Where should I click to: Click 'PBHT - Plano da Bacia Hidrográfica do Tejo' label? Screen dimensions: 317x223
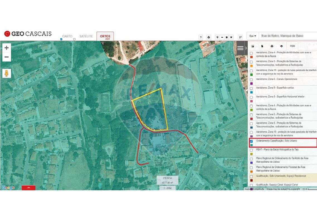(277, 149)
